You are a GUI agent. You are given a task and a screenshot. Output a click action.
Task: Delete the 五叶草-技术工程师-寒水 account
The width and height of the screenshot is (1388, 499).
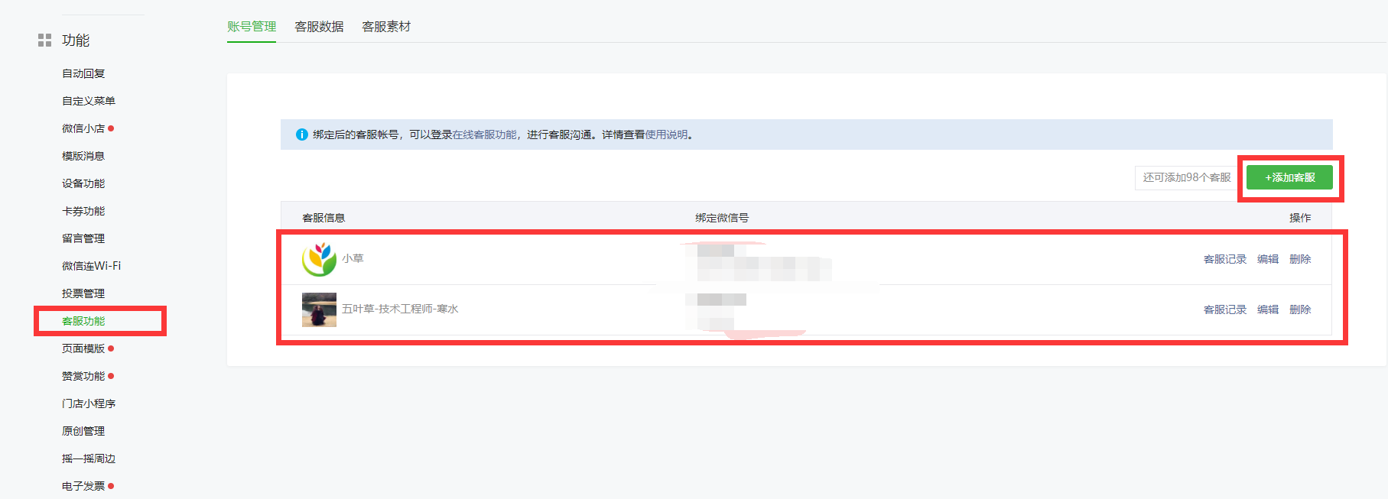(x=1299, y=309)
